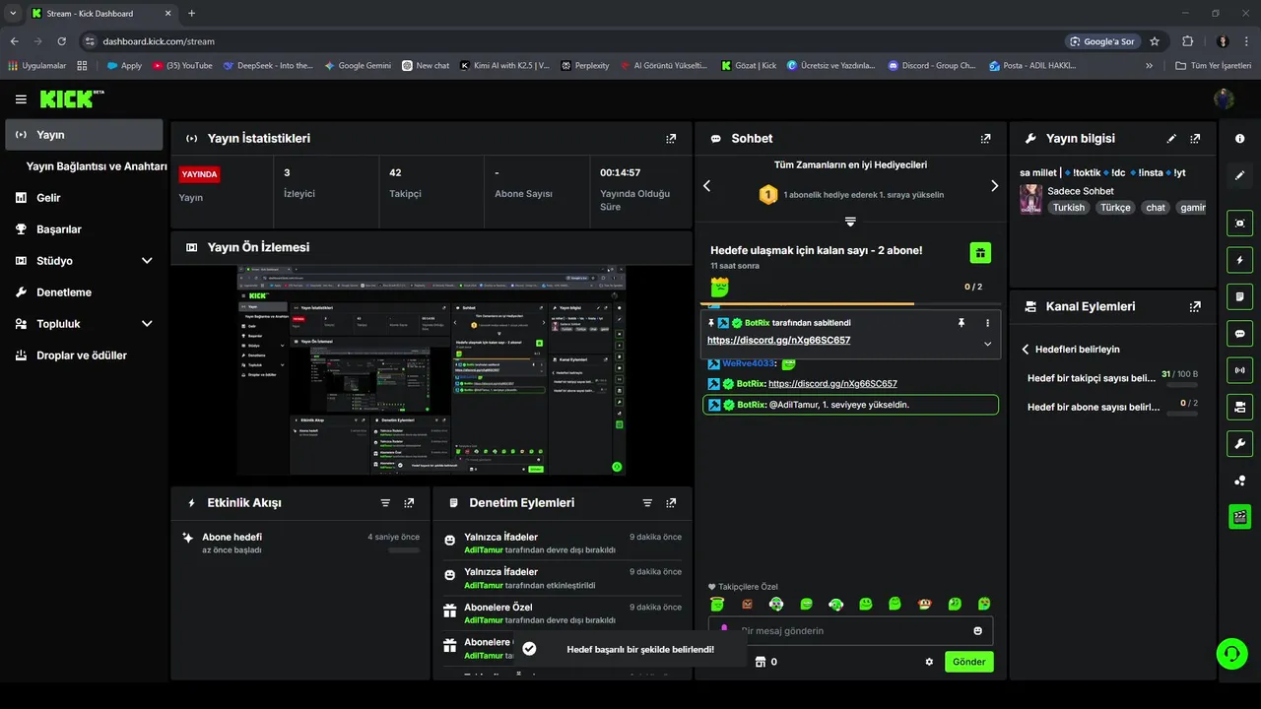1261x709 pixels.
Task: Open the Başarılar sidebar item
Action: point(83,229)
